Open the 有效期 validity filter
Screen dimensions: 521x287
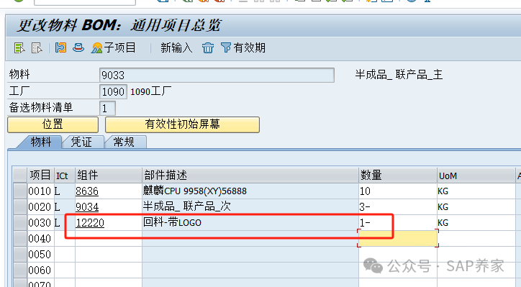click(x=243, y=47)
